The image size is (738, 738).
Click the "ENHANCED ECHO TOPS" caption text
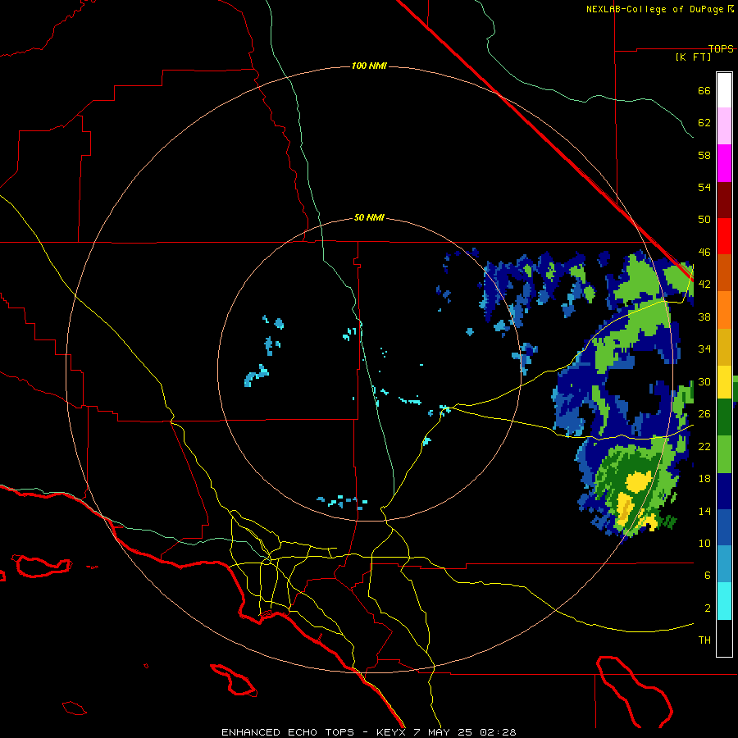(288, 732)
